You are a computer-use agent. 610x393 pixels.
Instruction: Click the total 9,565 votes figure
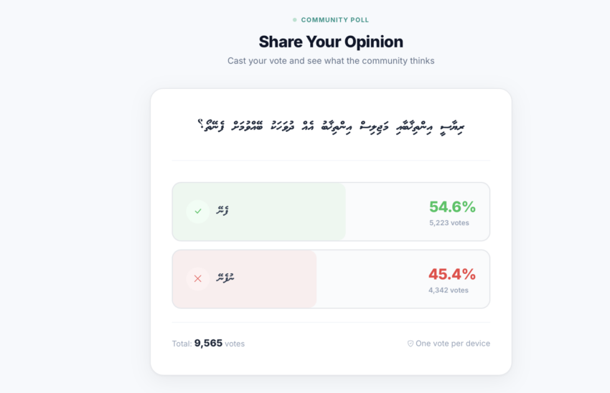208,344
